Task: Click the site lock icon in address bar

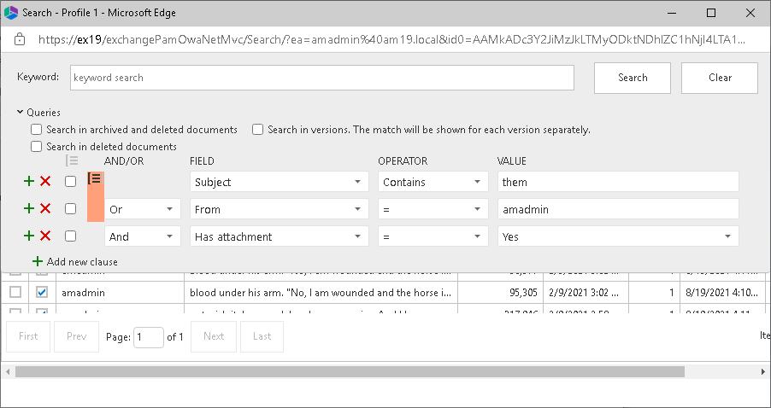Action: click(19, 40)
